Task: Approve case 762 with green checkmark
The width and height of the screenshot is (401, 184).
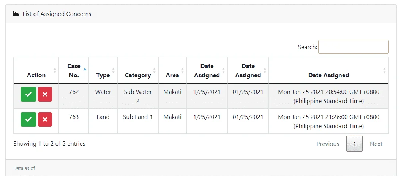Action: point(28,94)
